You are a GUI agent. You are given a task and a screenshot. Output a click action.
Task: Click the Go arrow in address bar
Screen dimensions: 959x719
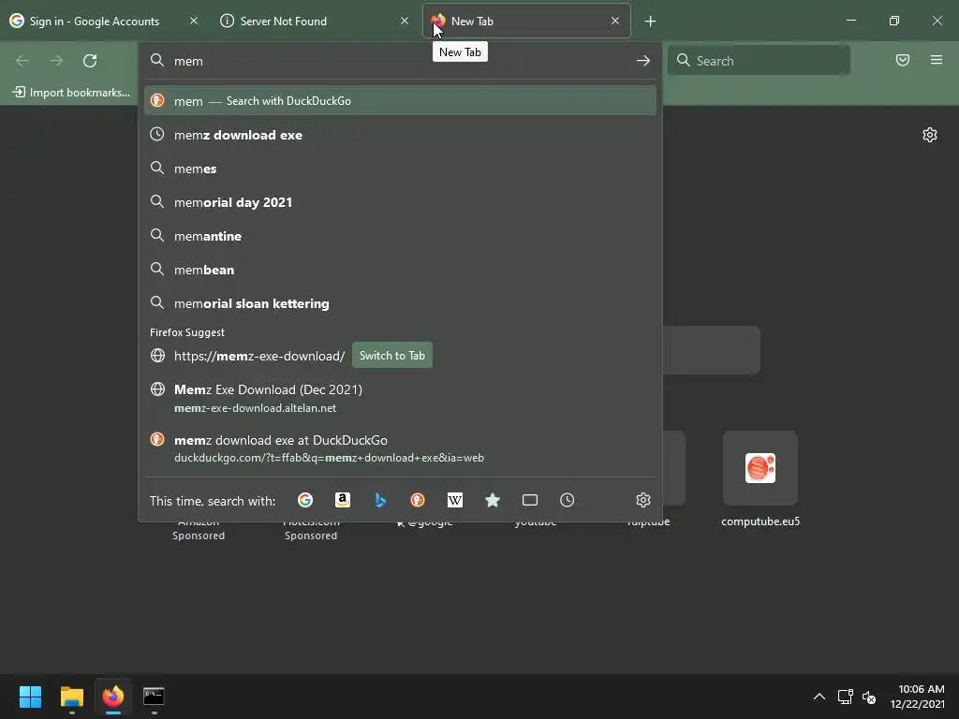(x=642, y=61)
